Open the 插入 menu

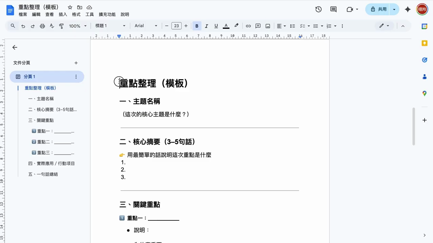[x=63, y=15]
